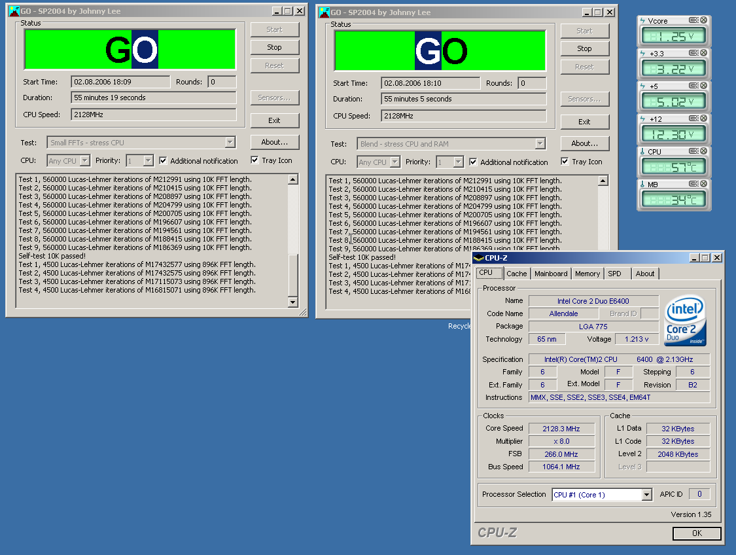
Task: Click the Vcore gadget's lightning bolt icon
Action: (642, 21)
